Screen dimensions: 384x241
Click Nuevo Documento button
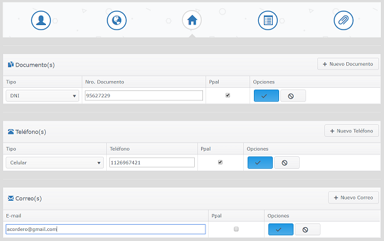[348, 64]
